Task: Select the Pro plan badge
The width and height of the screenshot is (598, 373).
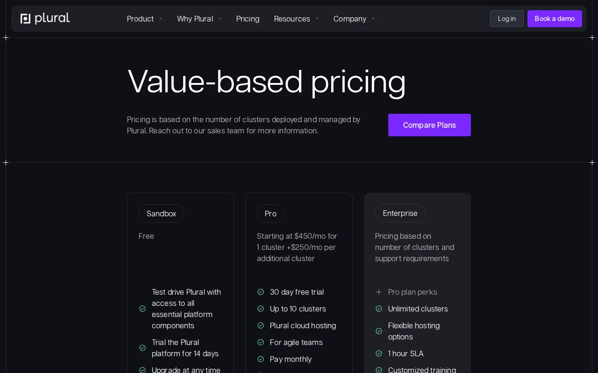Action: click(x=271, y=214)
